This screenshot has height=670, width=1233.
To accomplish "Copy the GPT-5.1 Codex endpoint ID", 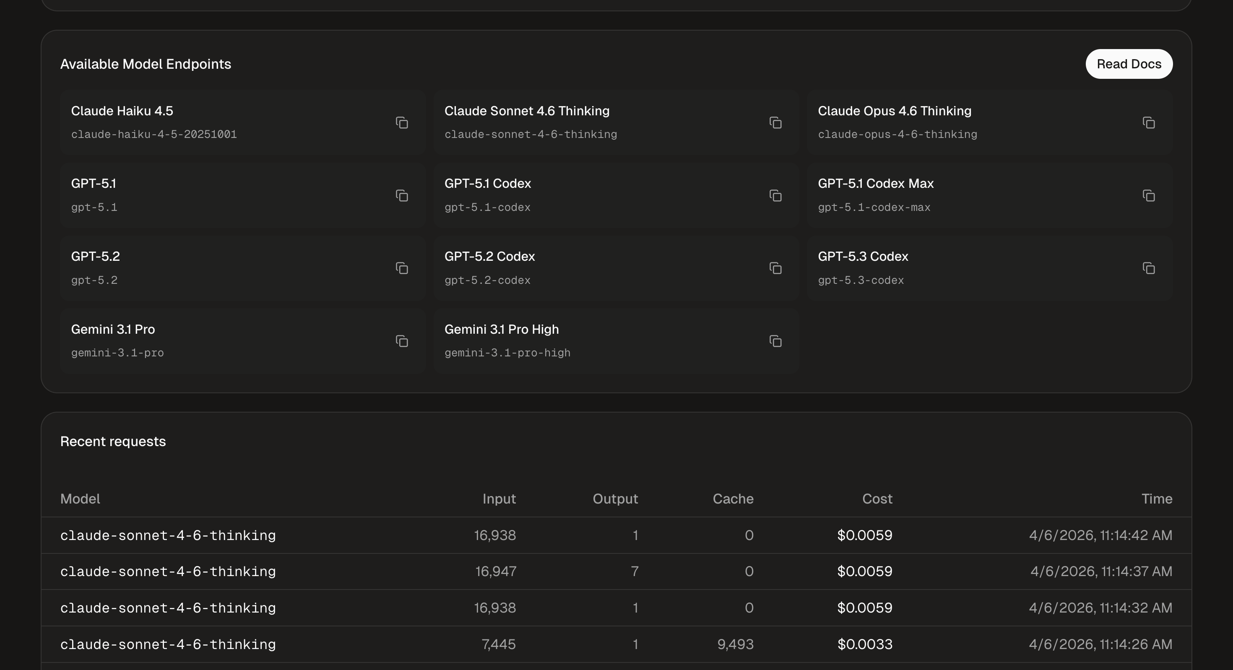I will tap(775, 195).
